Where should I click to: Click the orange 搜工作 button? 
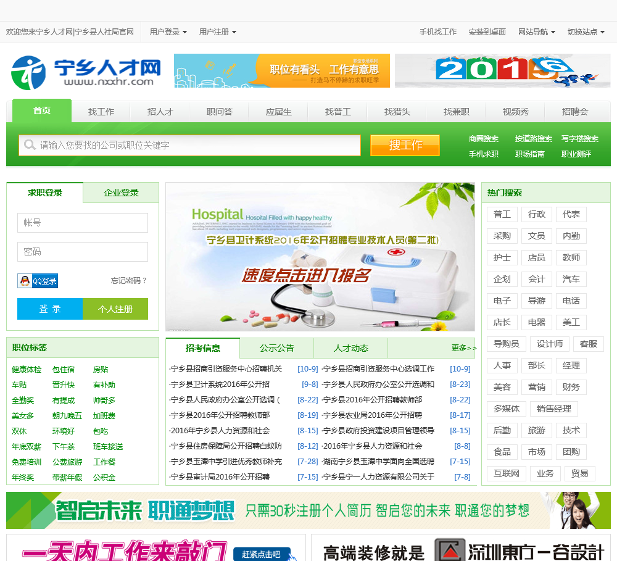click(405, 145)
